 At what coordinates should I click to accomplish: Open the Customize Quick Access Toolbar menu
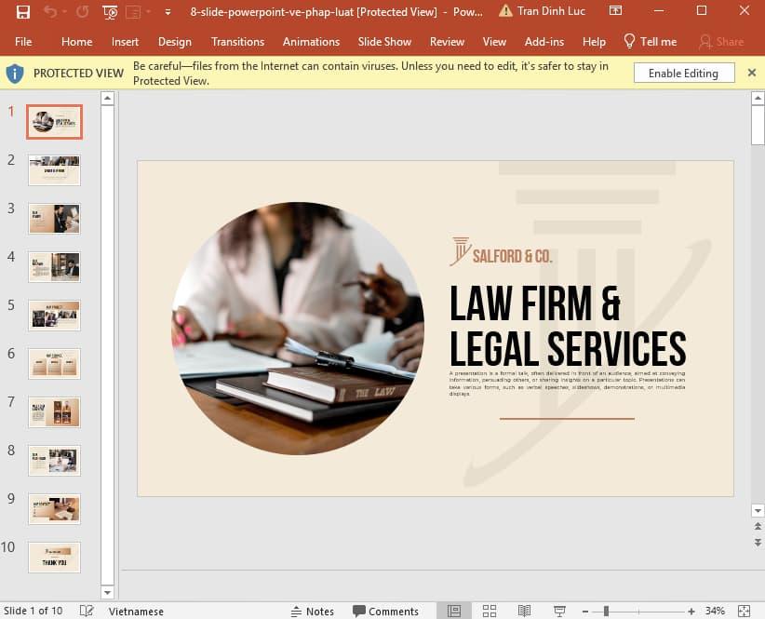167,11
